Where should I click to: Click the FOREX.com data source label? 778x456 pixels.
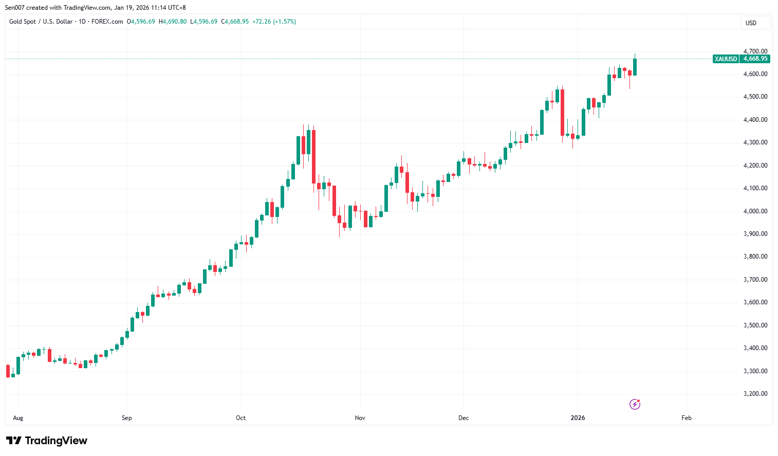[107, 22]
